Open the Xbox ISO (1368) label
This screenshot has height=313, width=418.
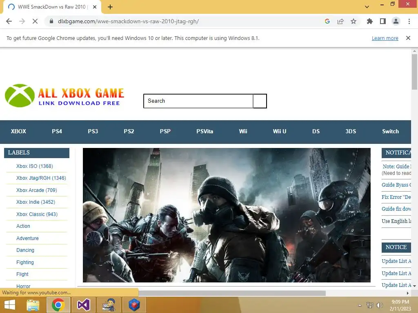[x=35, y=166]
